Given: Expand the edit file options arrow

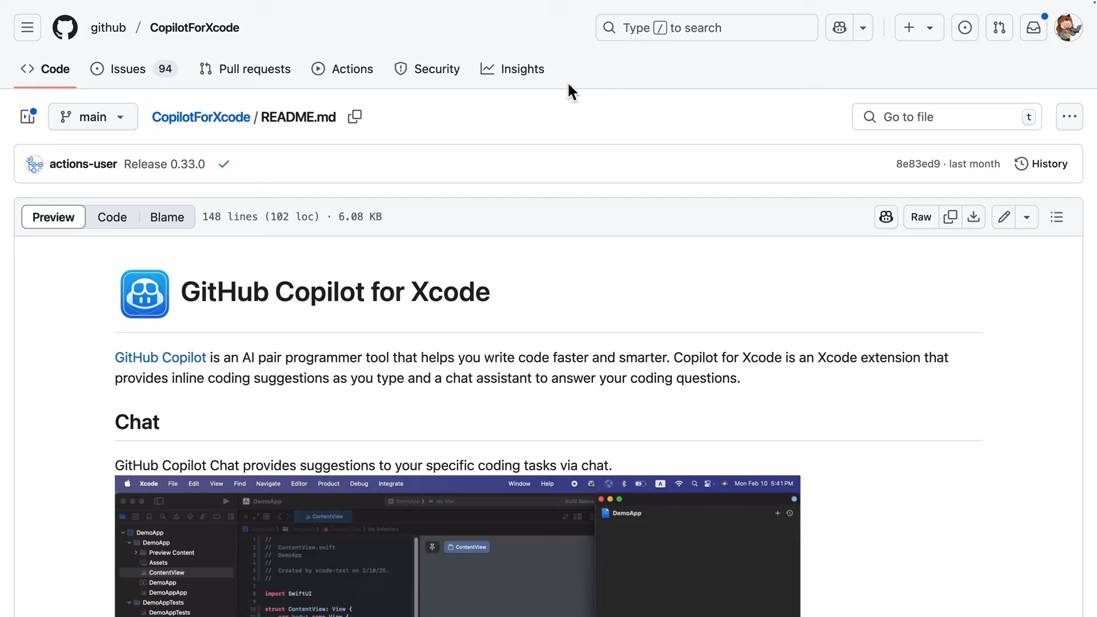Looking at the screenshot, I should (x=1027, y=217).
